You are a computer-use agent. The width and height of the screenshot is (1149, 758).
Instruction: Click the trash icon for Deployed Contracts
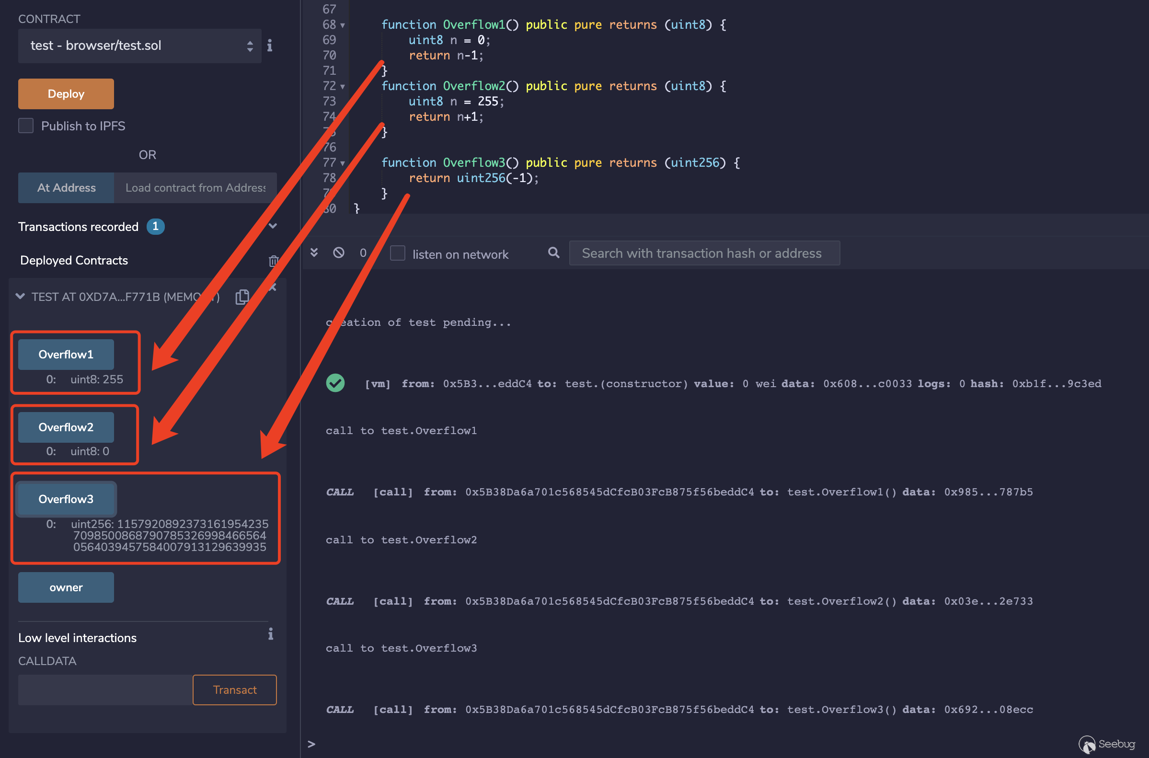(273, 261)
